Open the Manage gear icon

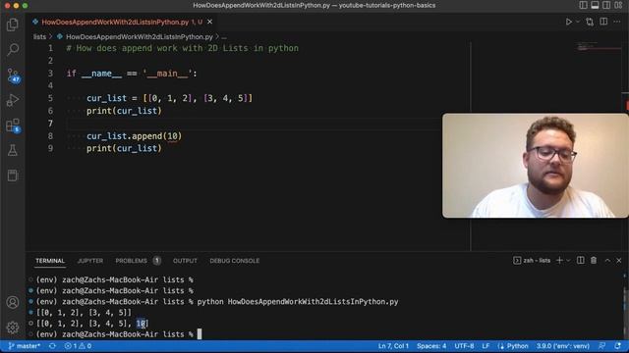[13, 328]
